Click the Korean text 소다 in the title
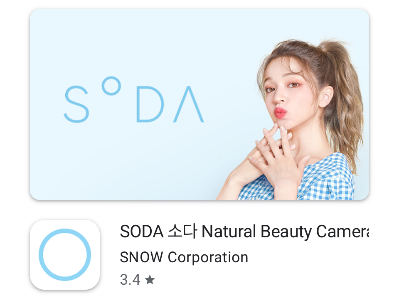The image size is (399, 303). coord(182,231)
